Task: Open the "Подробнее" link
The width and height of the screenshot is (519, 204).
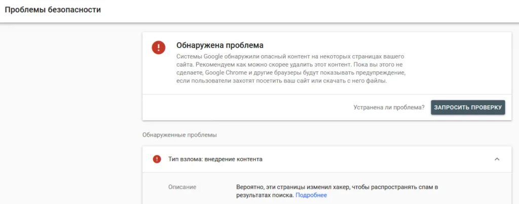Action: tap(311, 195)
